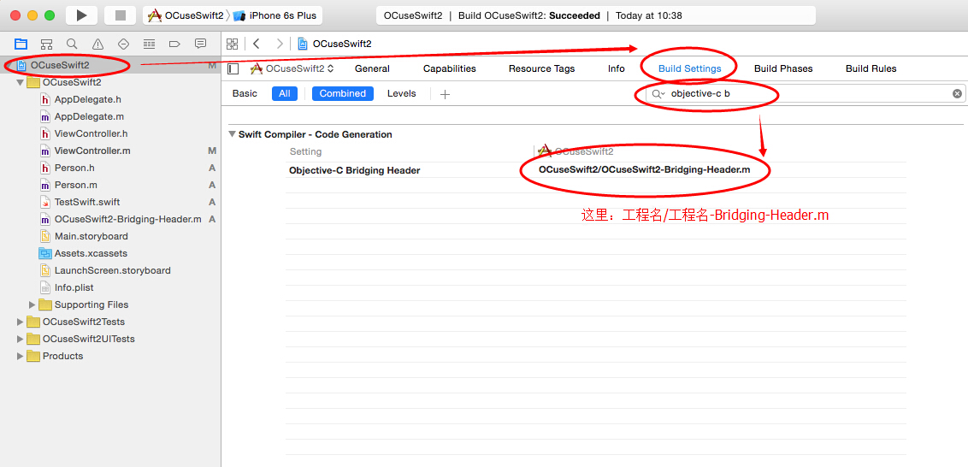Open Main.storyboard file
The height and width of the screenshot is (467, 968).
coord(91,237)
